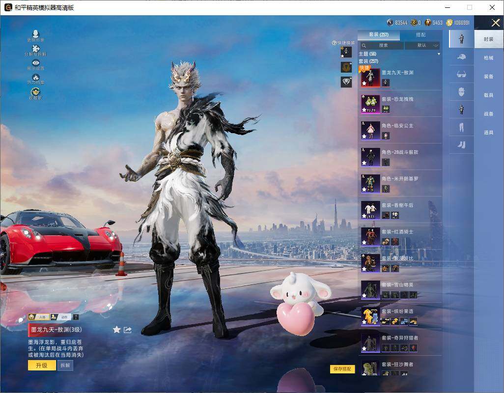Select the 角色-2B战斗服款 row
This screenshot has width=504, height=393.
click(x=400, y=157)
